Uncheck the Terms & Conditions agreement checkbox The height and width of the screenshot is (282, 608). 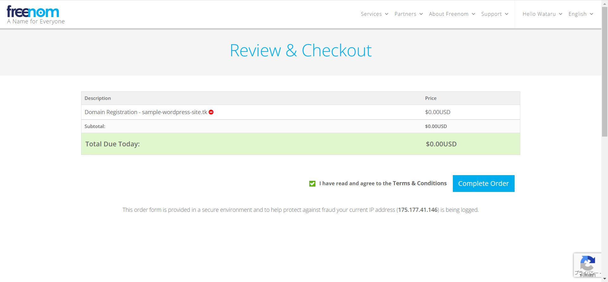pyautogui.click(x=312, y=184)
